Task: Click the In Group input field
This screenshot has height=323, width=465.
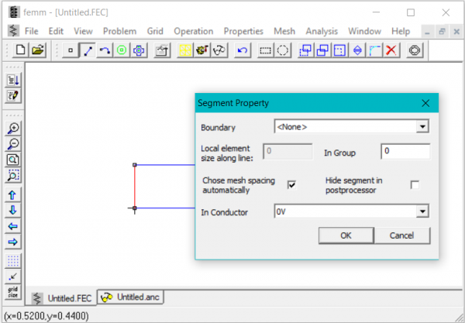Action: [405, 151]
